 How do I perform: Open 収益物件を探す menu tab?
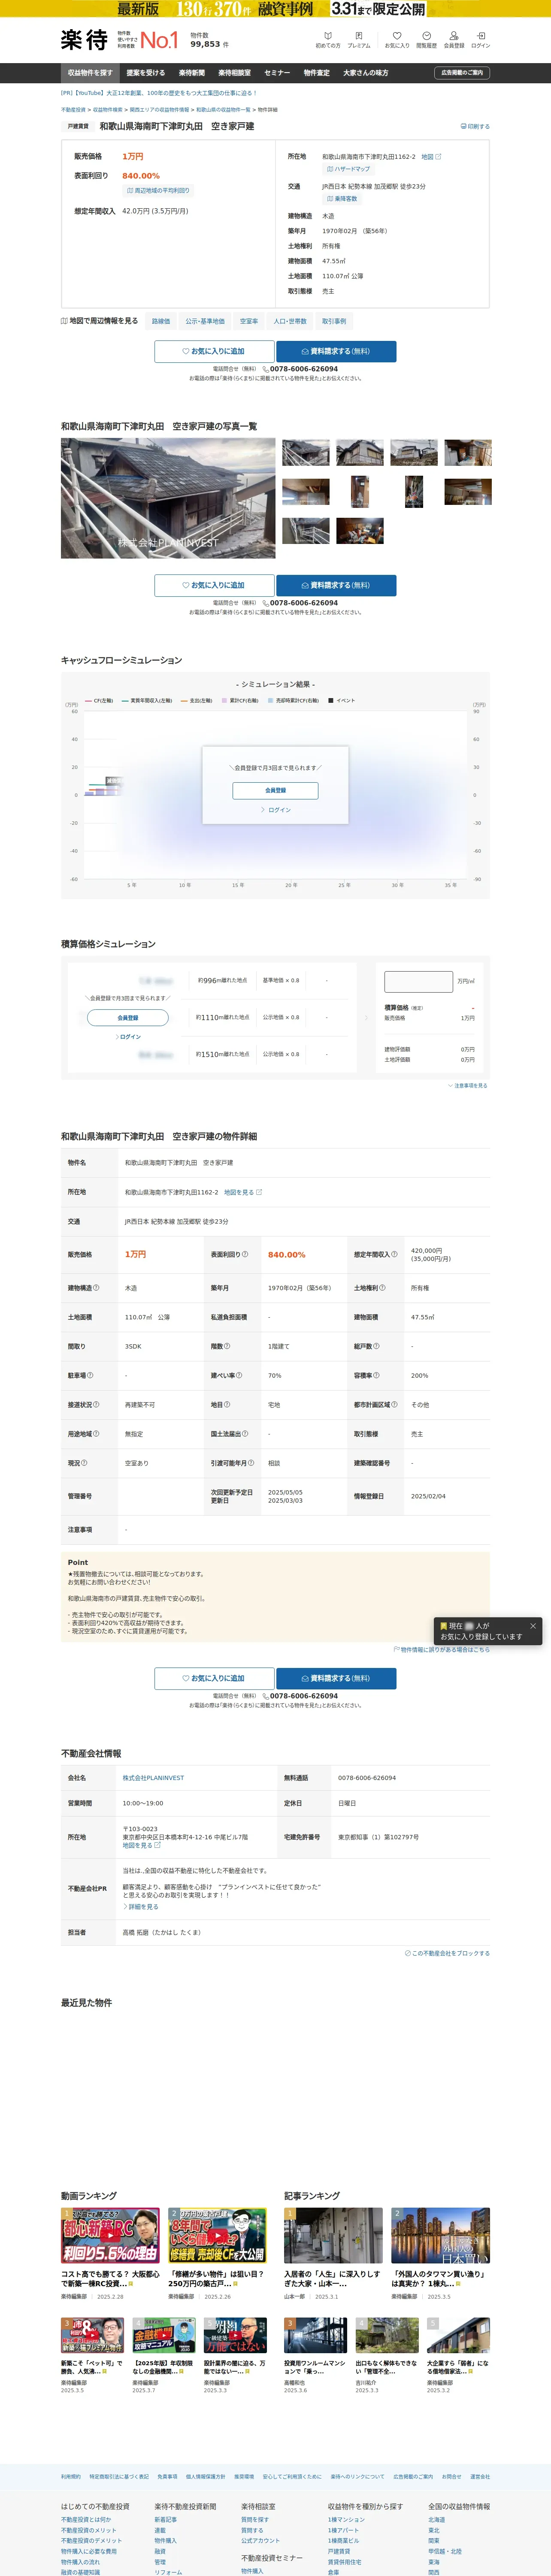click(x=90, y=73)
